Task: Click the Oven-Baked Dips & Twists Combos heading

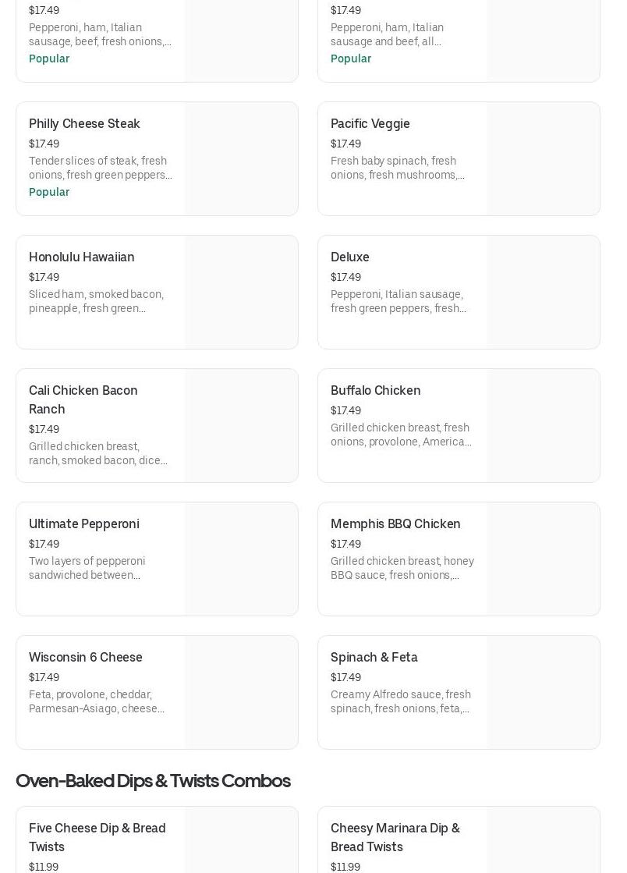Action: point(153,781)
